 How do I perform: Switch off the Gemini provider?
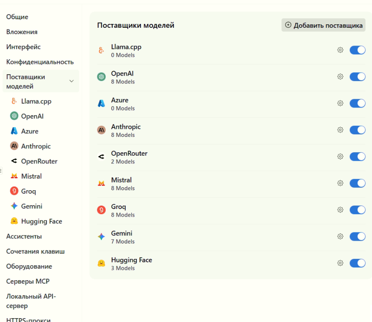click(357, 236)
